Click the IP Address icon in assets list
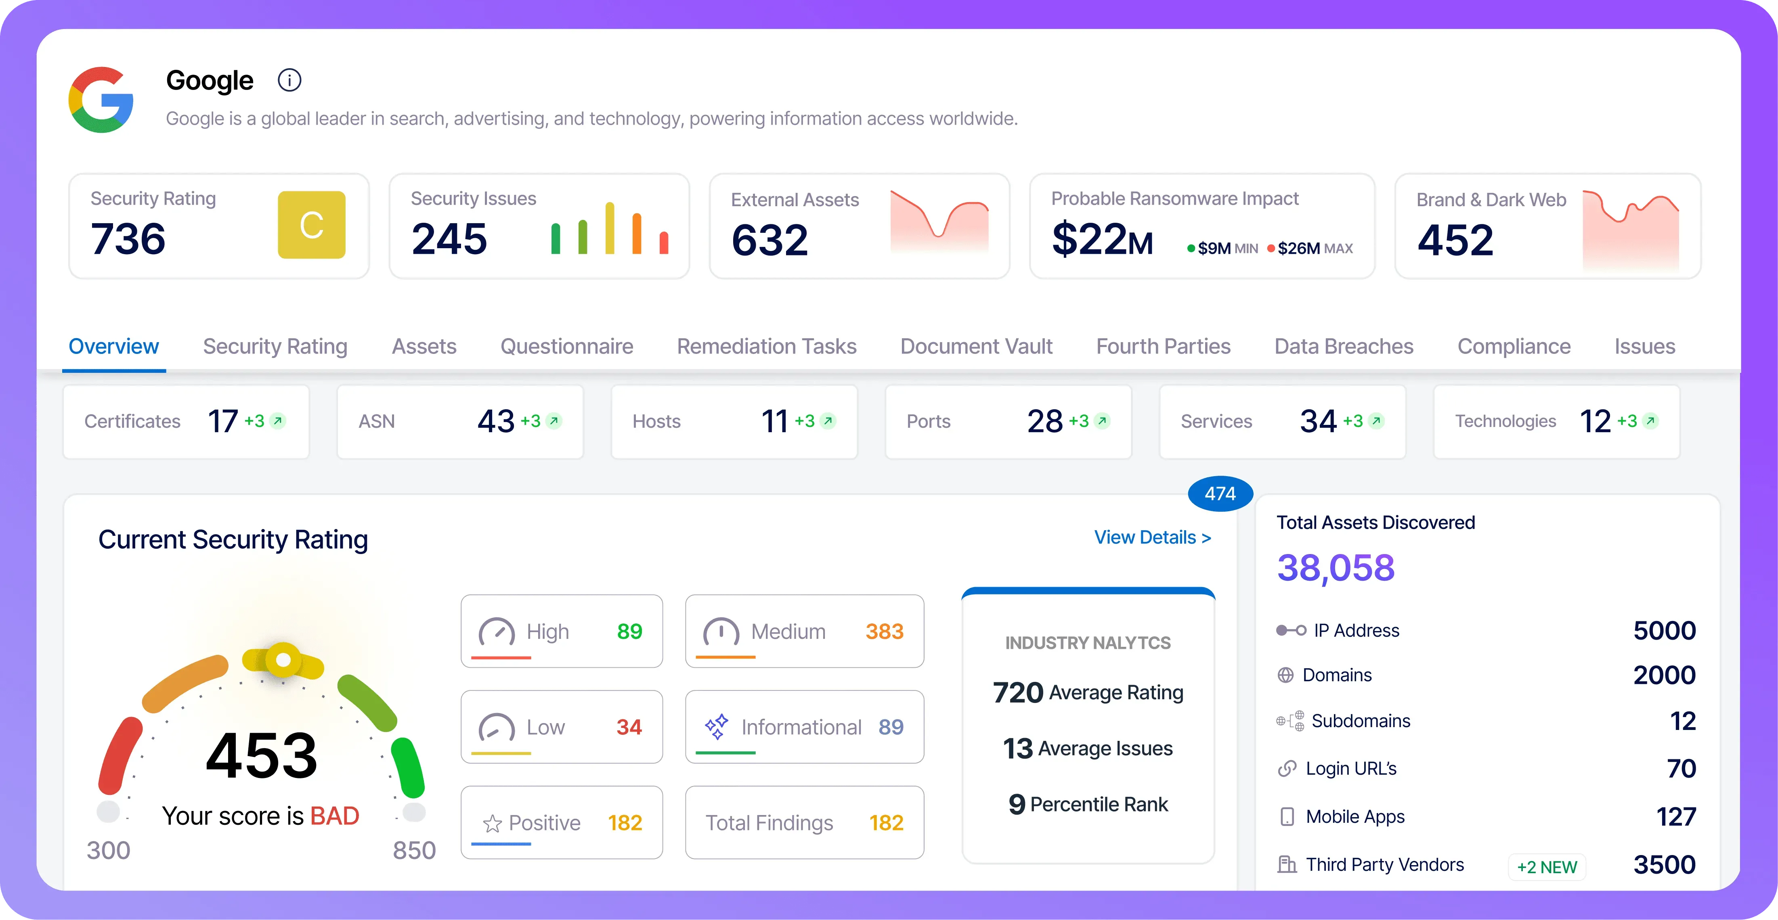 coord(1290,629)
